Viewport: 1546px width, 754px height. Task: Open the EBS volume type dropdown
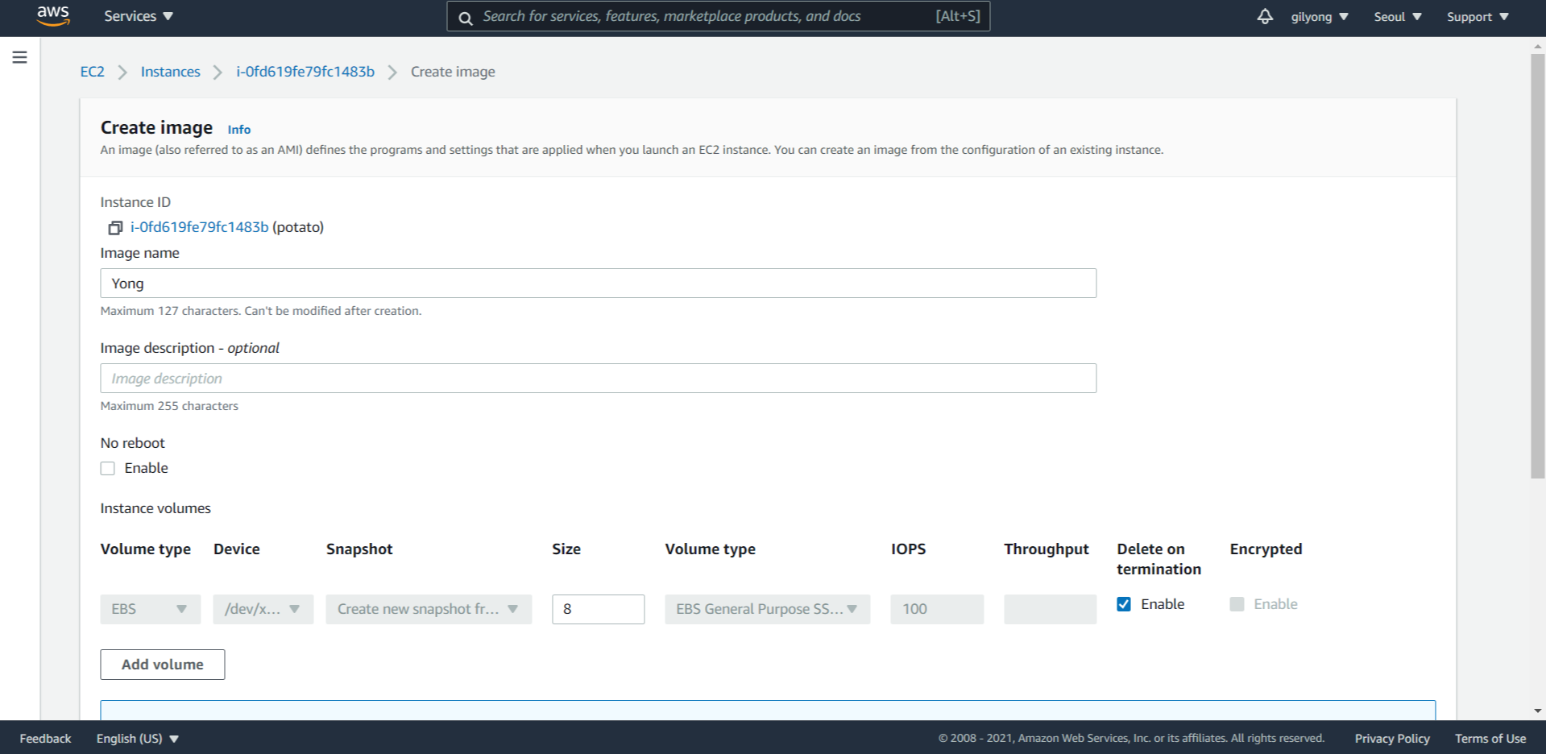point(151,609)
